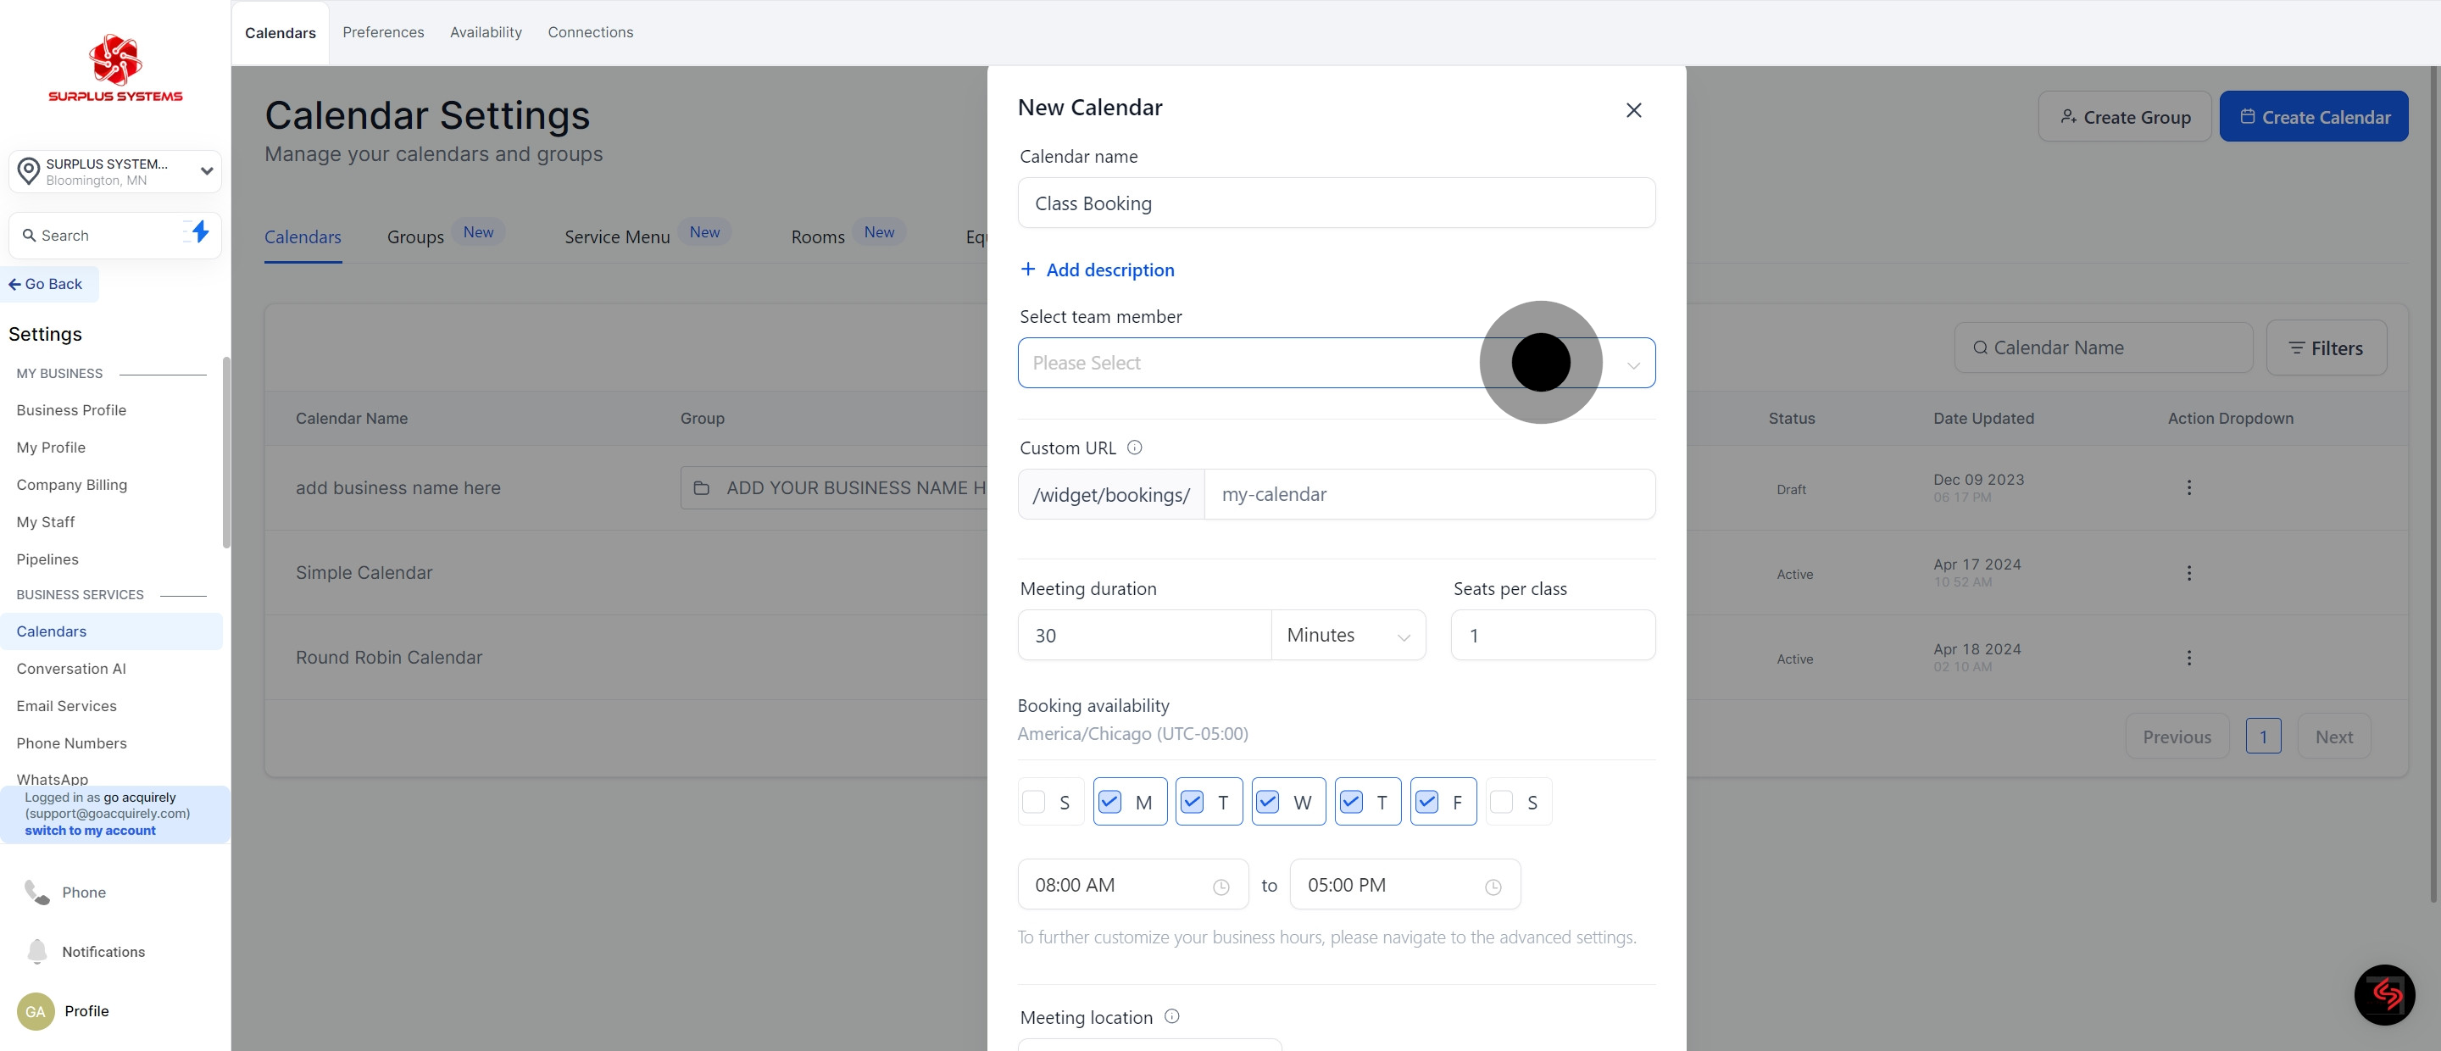
Task: Expand the Select team member dropdown
Action: click(1335, 363)
